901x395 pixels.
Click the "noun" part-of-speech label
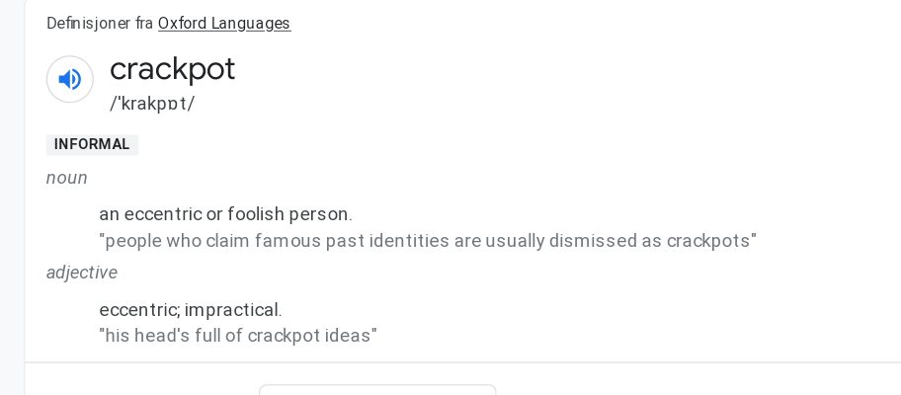(x=67, y=178)
